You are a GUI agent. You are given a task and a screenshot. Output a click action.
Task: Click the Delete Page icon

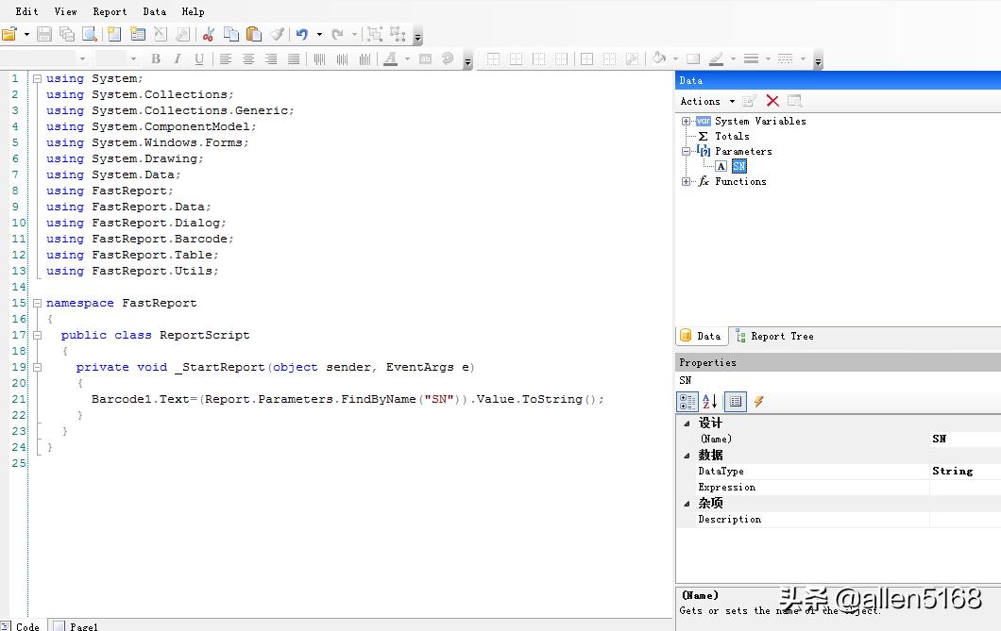click(x=161, y=34)
